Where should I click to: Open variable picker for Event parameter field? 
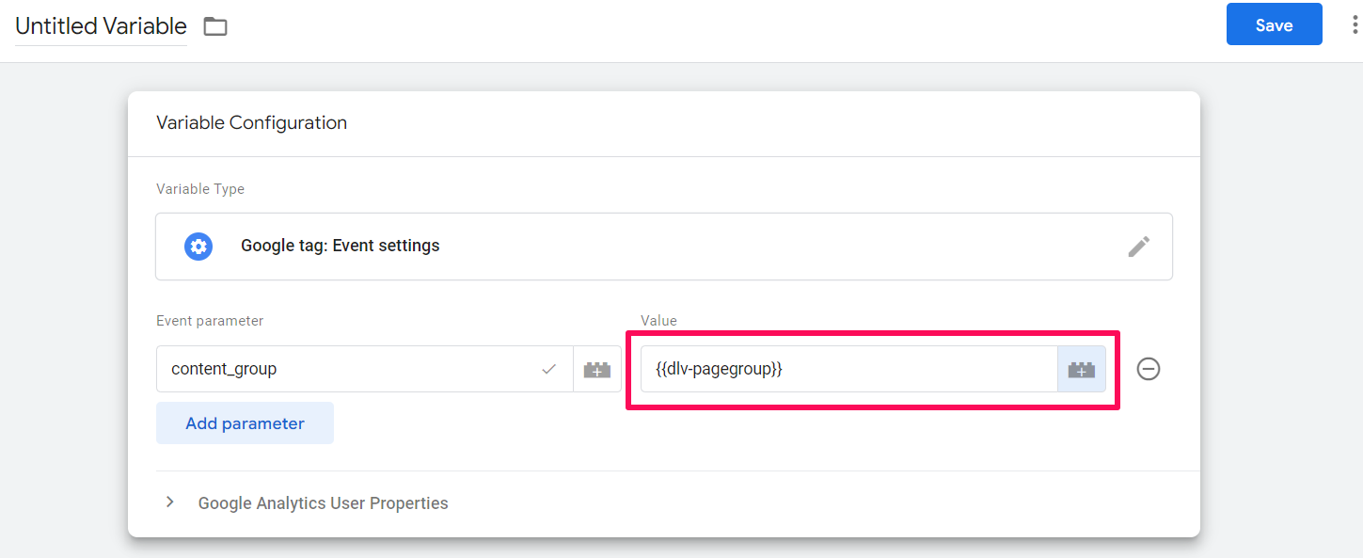[x=597, y=370]
